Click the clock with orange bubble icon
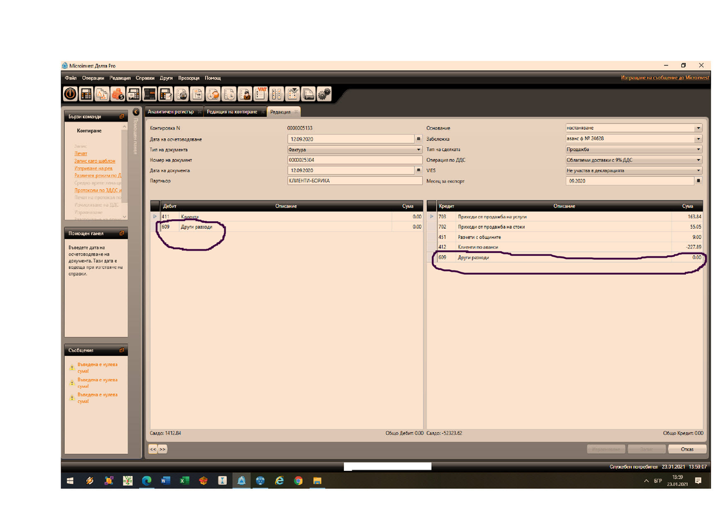The width and height of the screenshot is (727, 514). pyautogui.click(x=213, y=94)
